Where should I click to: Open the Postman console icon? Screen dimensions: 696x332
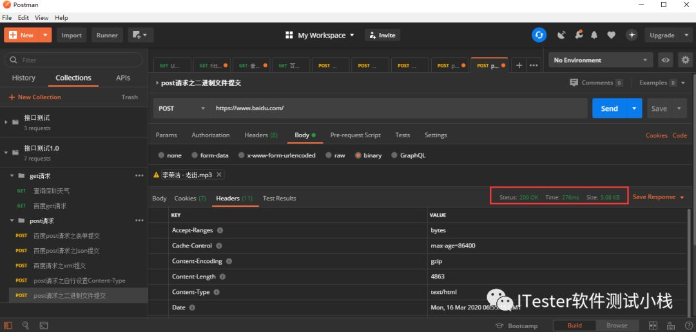(x=44, y=326)
